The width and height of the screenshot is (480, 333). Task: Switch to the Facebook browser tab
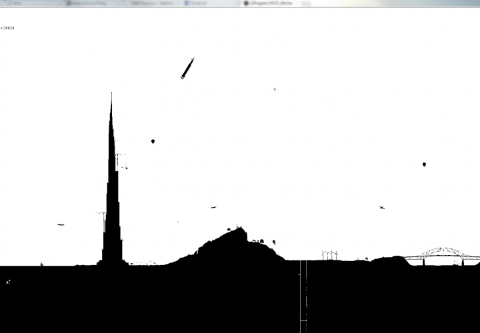click(200, 3)
